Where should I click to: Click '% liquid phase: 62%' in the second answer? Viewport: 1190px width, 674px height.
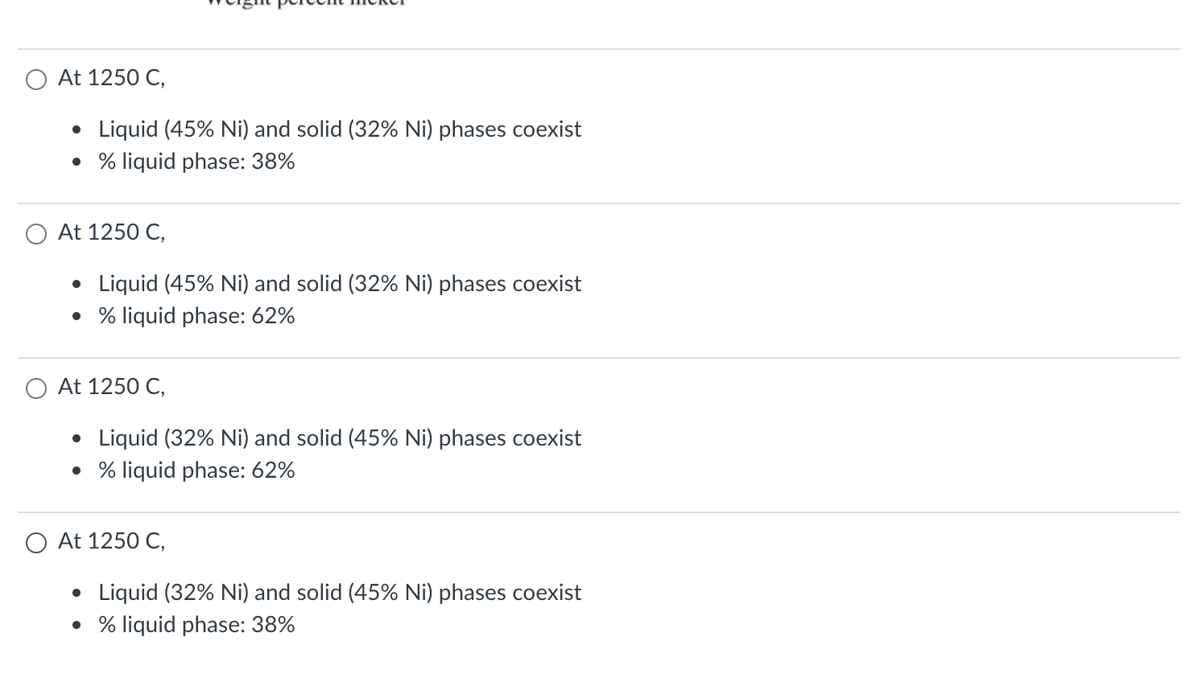pyautogui.click(x=196, y=316)
